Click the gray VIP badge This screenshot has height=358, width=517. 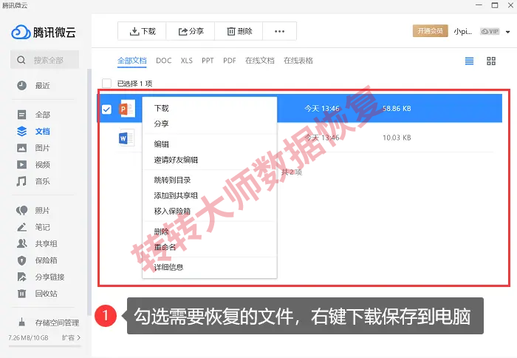tap(490, 31)
